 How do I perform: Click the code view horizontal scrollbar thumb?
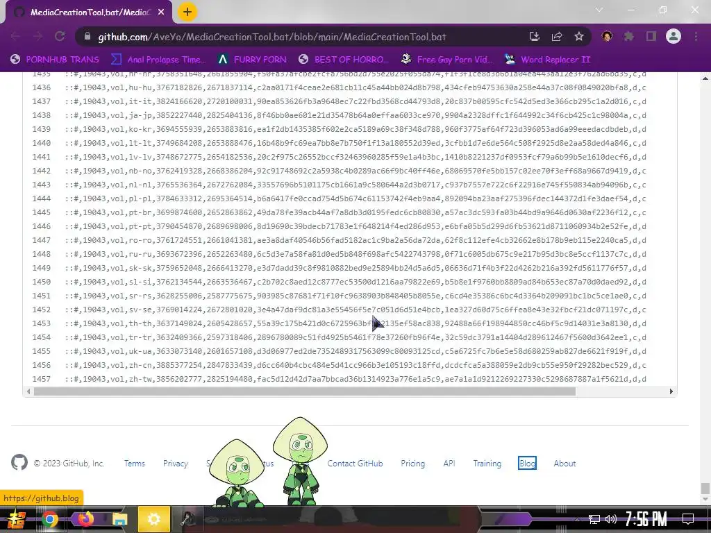tap(305, 391)
